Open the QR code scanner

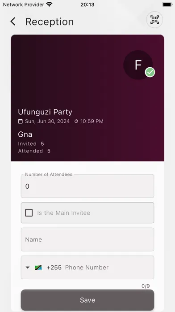(154, 20)
